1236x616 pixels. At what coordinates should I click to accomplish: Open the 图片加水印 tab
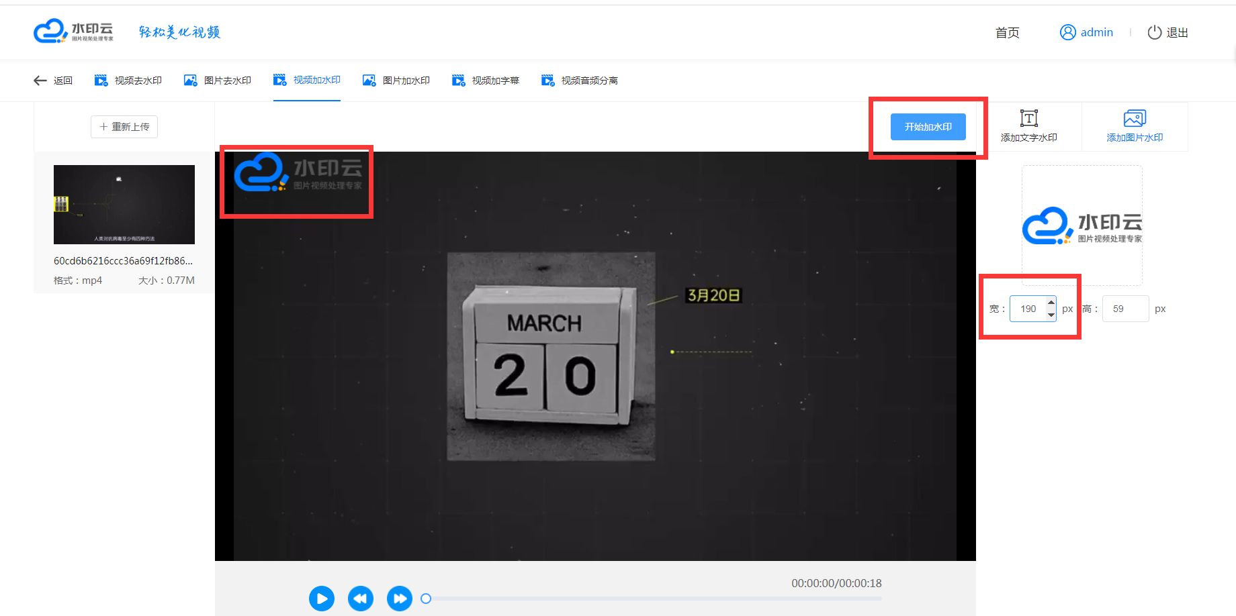(x=396, y=81)
